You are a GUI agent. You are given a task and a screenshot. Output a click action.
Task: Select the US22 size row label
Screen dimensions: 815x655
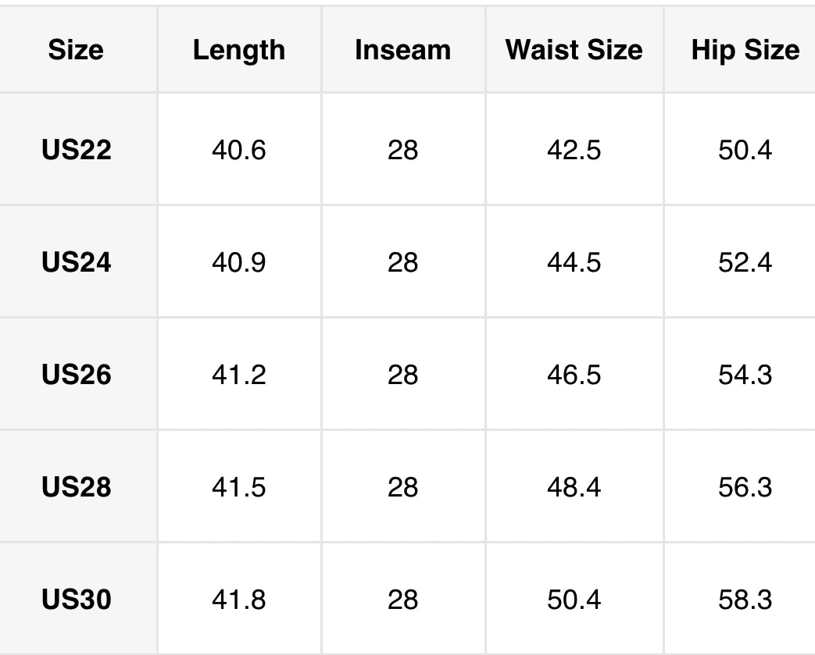pyautogui.click(x=77, y=149)
